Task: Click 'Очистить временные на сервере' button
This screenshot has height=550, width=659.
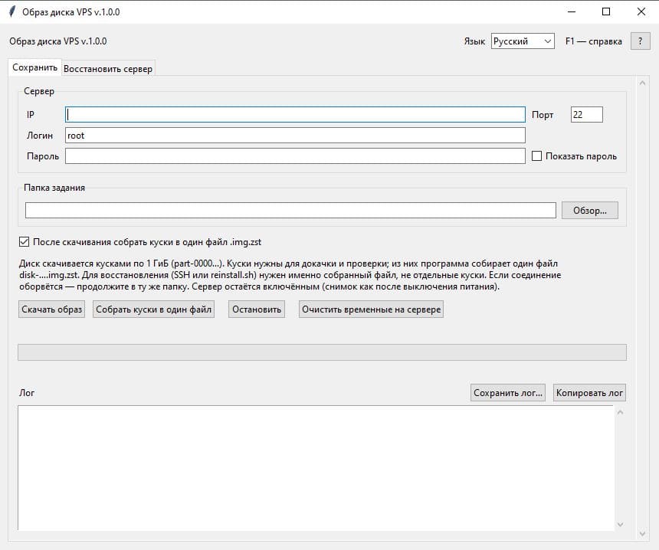Action: pyautogui.click(x=371, y=309)
